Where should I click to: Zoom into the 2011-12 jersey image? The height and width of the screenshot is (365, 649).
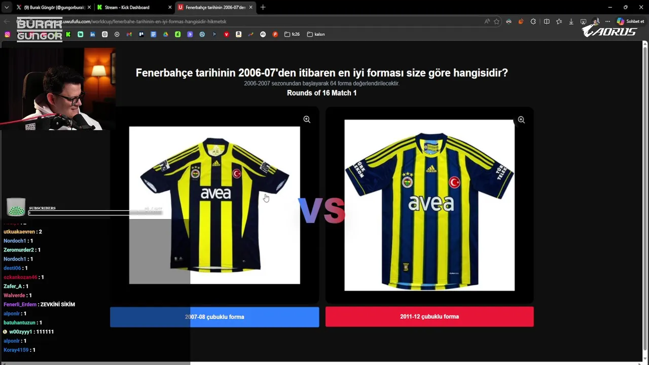pyautogui.click(x=521, y=120)
